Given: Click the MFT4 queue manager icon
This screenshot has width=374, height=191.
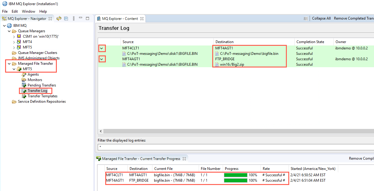Looking at the screenshot, I should point(19,42).
